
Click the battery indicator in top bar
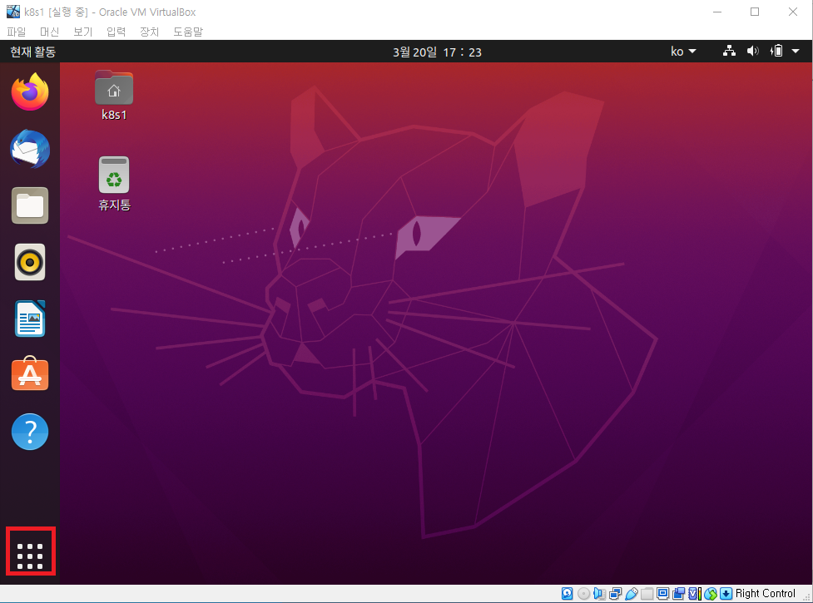click(776, 51)
